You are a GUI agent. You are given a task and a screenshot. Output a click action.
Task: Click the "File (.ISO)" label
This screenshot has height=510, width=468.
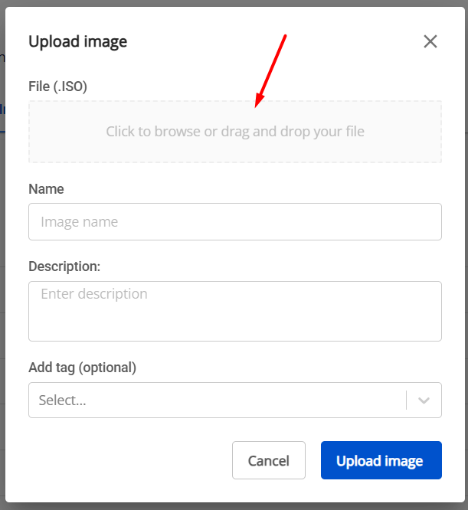[58, 87]
